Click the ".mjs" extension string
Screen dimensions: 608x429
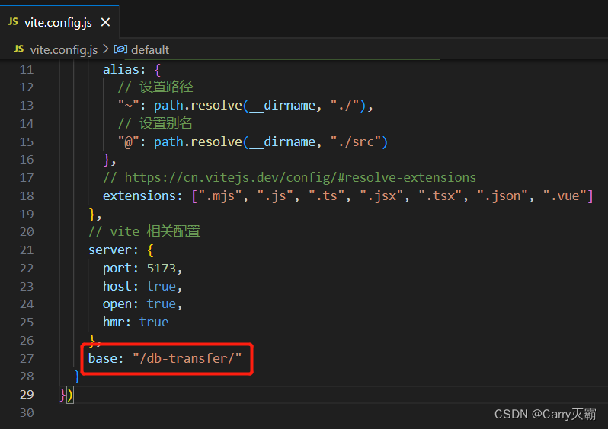220,196
